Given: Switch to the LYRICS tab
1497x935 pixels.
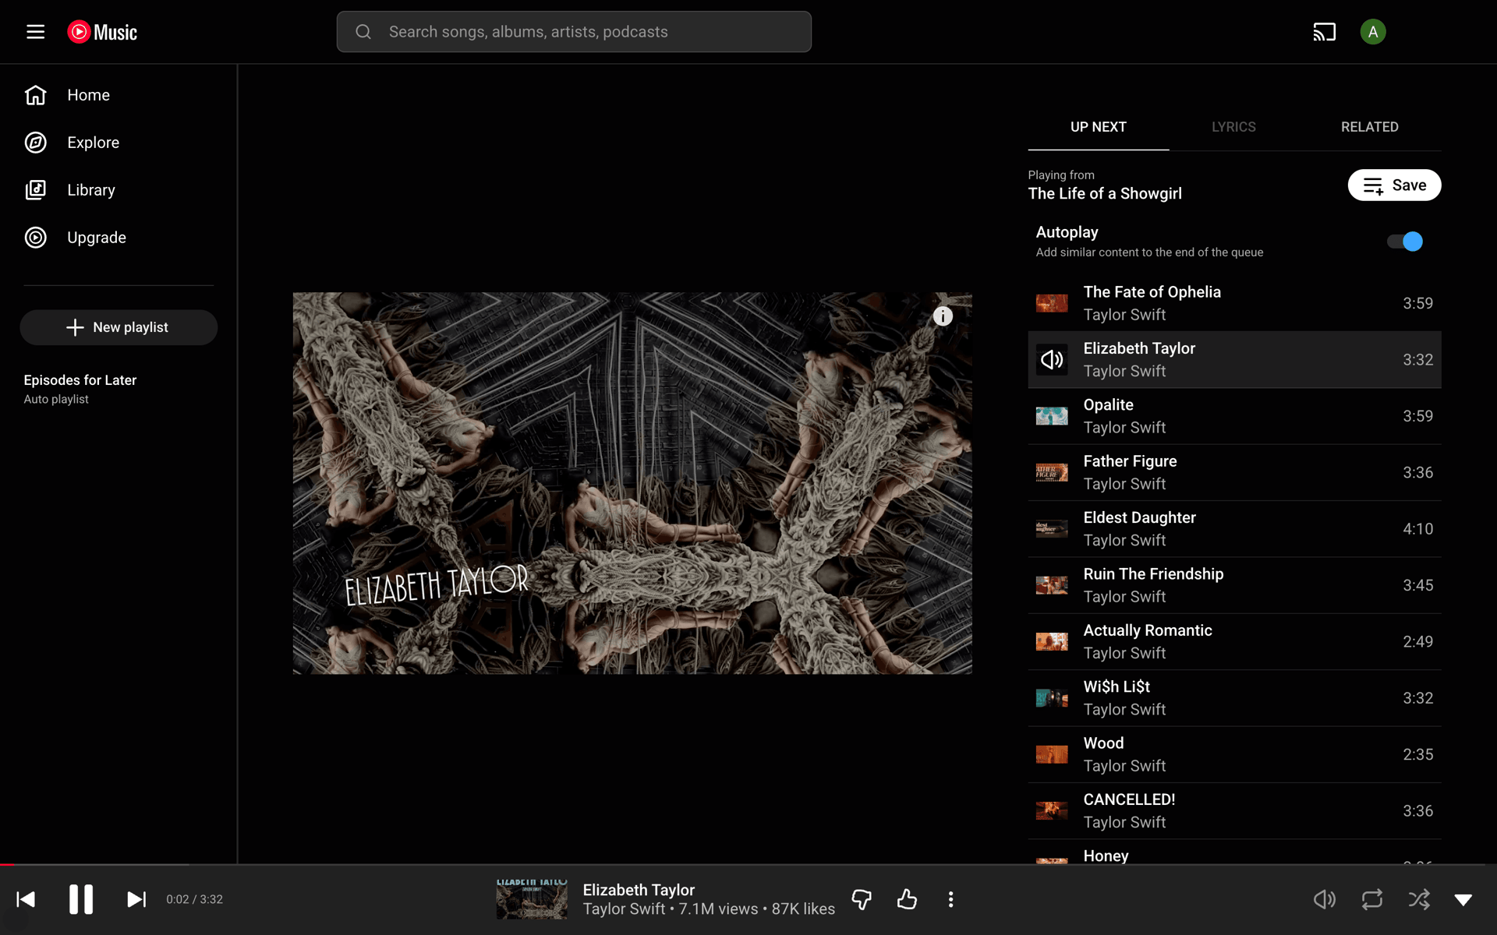Looking at the screenshot, I should coord(1233,127).
